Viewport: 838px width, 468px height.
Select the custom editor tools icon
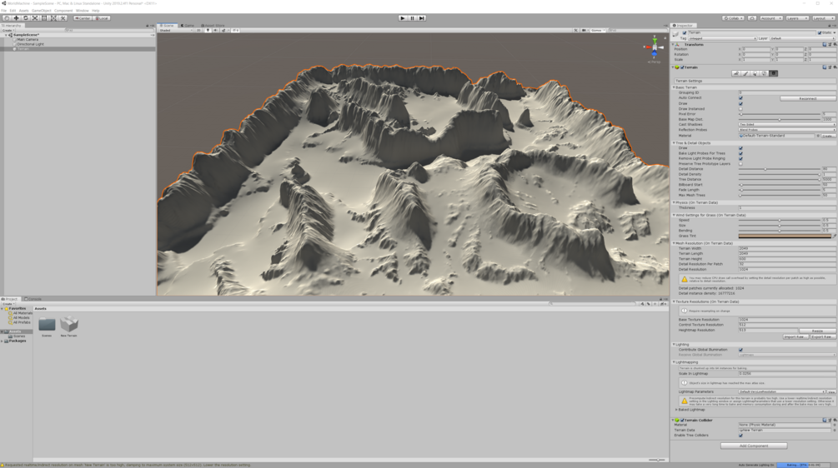(63, 18)
